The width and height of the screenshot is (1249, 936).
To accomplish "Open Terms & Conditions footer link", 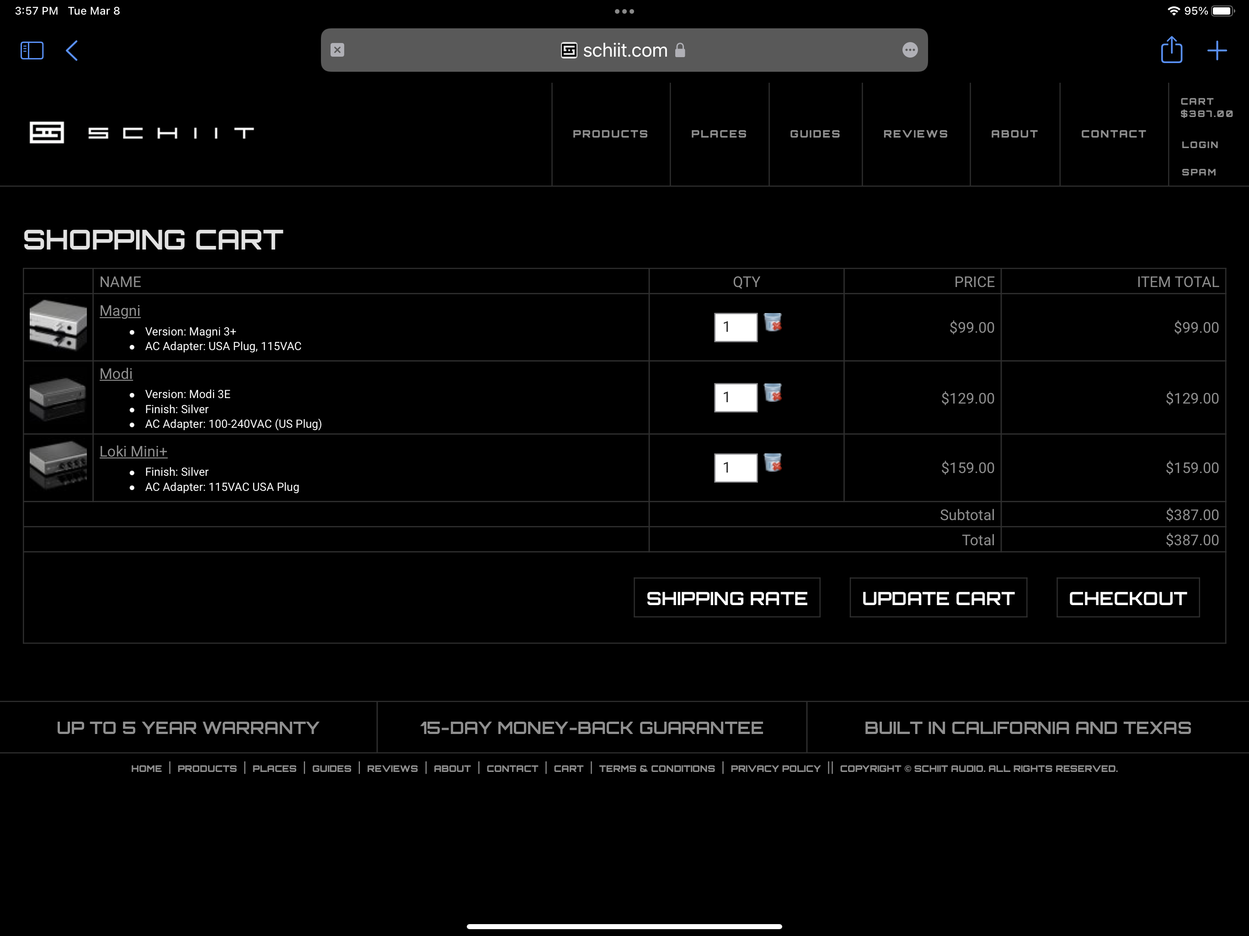I will [x=656, y=768].
